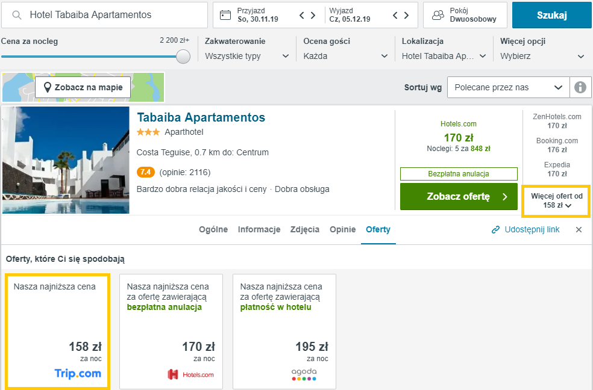
Task: Open Tabaiba Apartamentos hotel title
Action: pos(201,117)
